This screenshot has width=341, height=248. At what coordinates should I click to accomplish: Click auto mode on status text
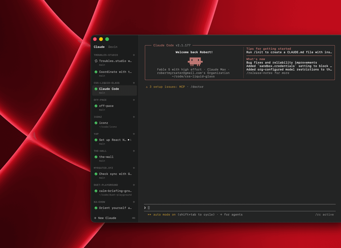point(164,214)
